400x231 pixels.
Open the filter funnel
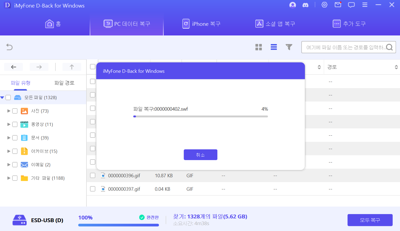coord(289,47)
